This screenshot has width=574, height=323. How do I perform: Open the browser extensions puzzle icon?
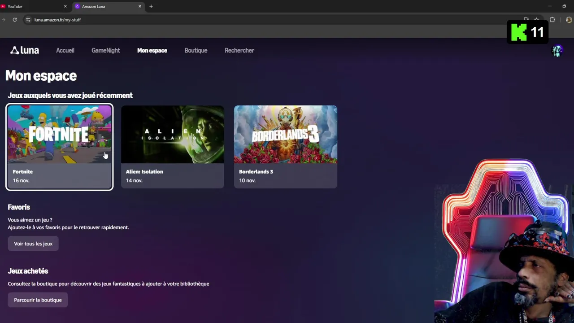552,20
